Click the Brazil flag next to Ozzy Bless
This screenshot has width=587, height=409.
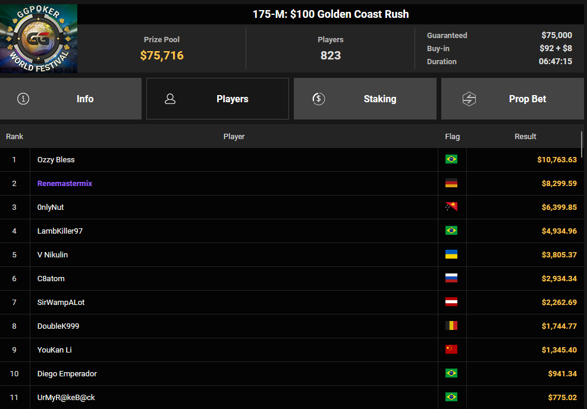(x=451, y=159)
